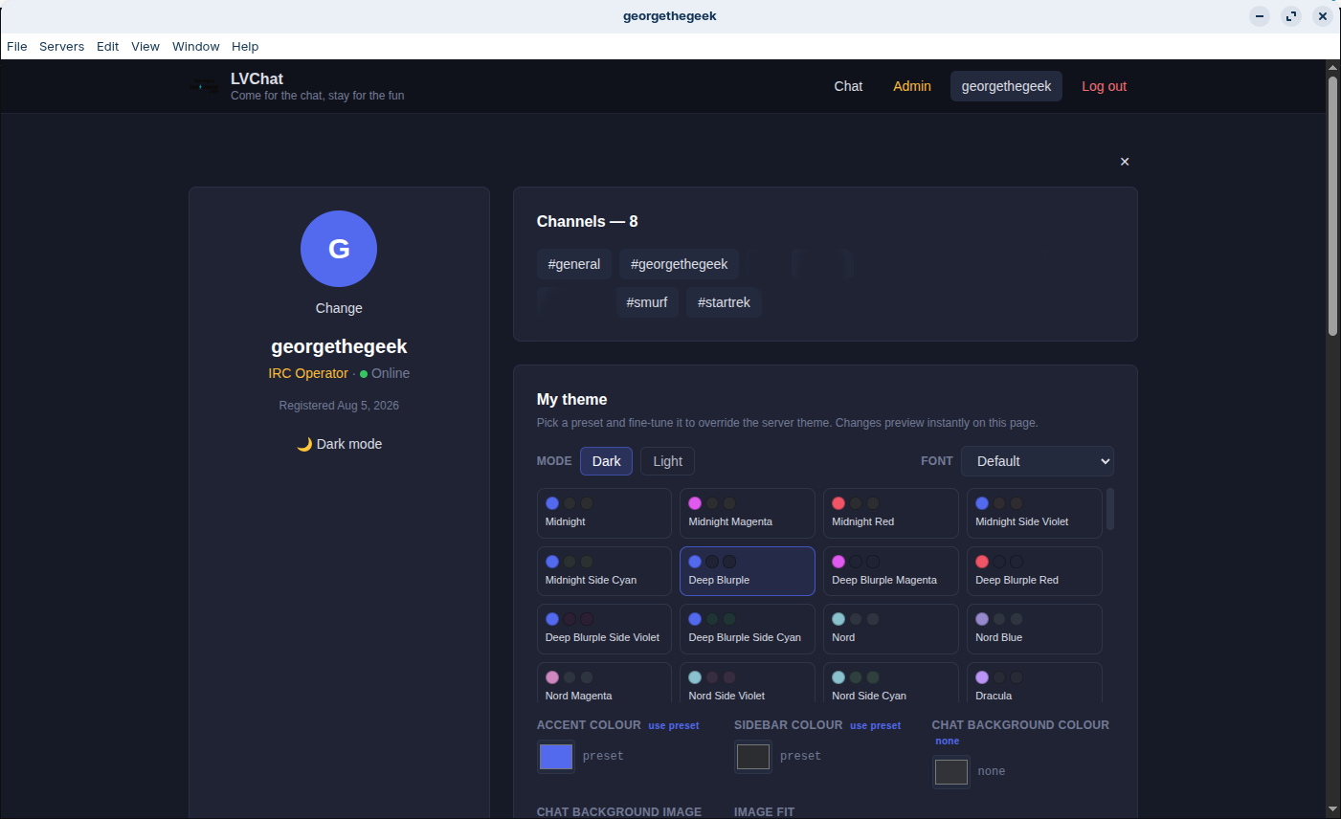Maximize the georgethegeek window

(x=1291, y=16)
